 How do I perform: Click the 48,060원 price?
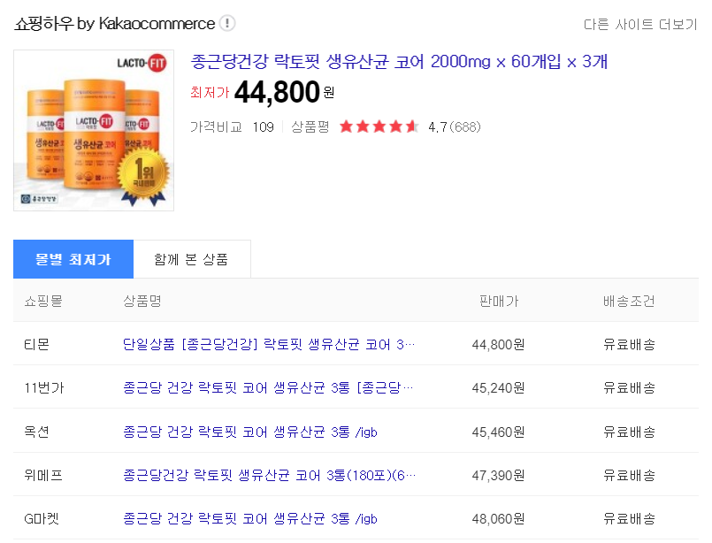tap(498, 519)
